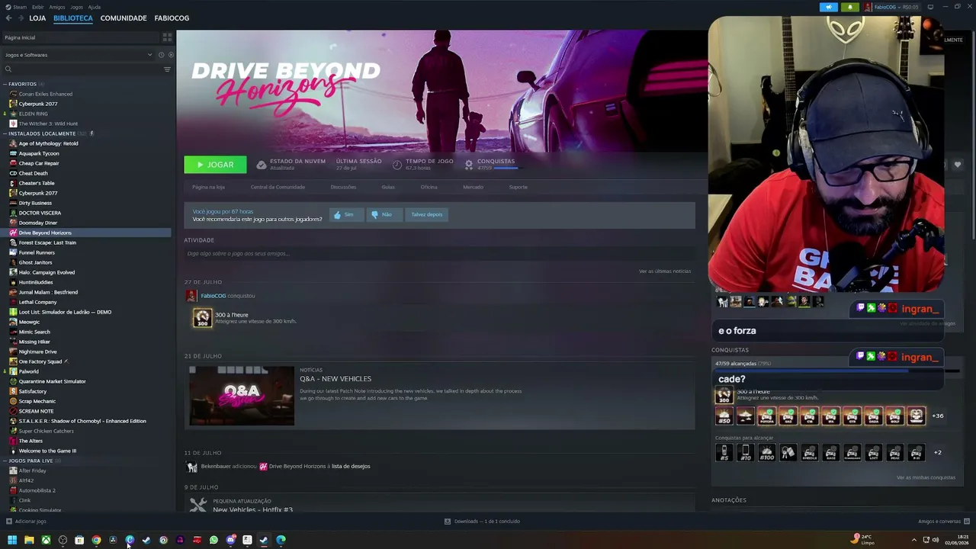Click the Adicionar jogo plus icon

9,522
